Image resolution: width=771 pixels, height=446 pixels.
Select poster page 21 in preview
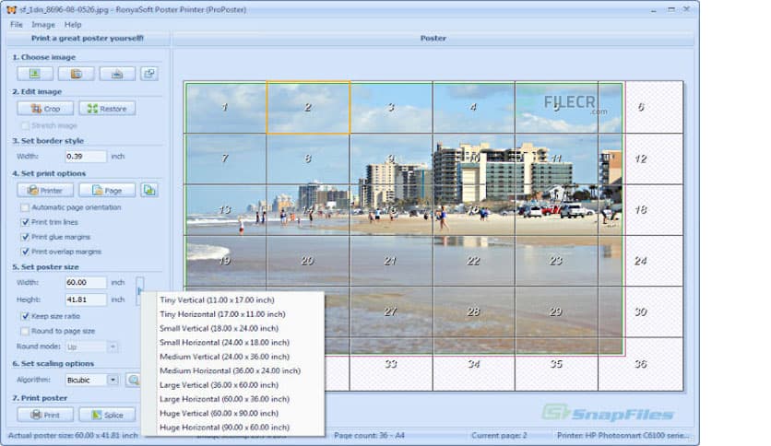click(x=391, y=261)
